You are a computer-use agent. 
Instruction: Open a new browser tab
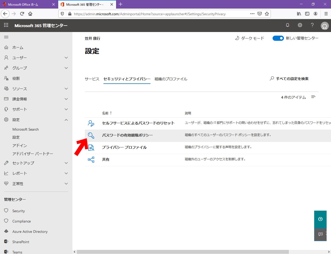[121, 4]
